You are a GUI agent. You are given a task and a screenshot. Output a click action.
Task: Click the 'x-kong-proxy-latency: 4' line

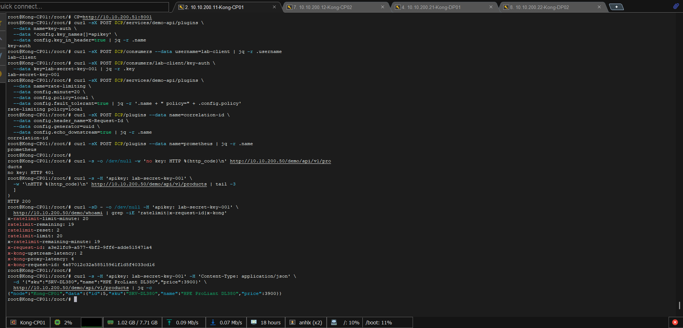pos(41,259)
